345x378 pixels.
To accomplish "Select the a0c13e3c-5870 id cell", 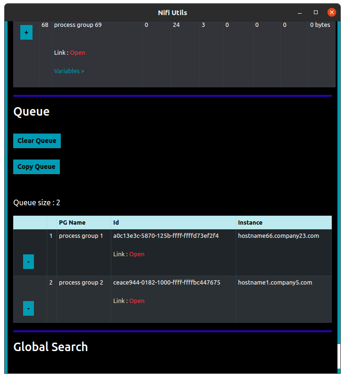I will coord(166,236).
